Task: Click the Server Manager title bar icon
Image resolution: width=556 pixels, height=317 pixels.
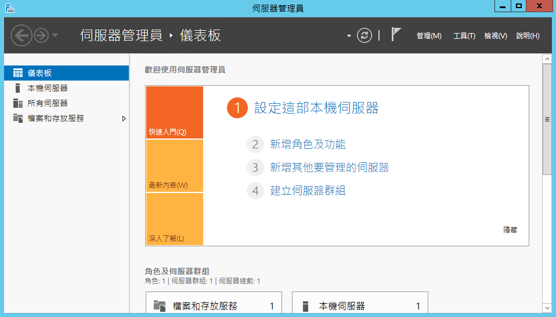Action: click(10, 8)
